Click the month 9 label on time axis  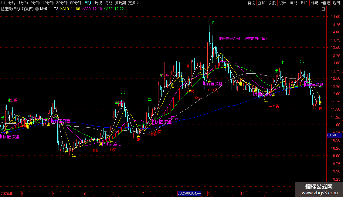click(x=209, y=193)
